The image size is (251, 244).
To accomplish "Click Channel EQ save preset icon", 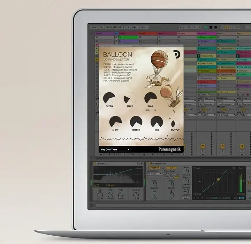I will (x=142, y=163).
